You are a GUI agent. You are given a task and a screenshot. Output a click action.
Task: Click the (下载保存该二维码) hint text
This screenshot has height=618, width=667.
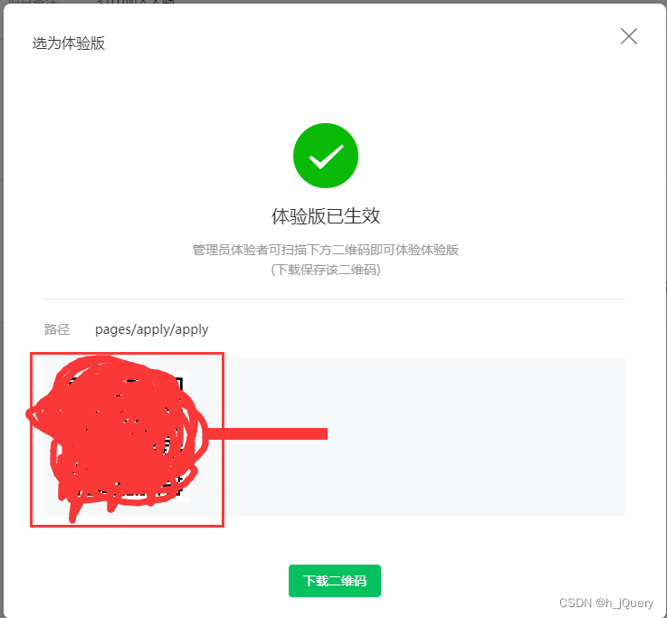(x=326, y=270)
